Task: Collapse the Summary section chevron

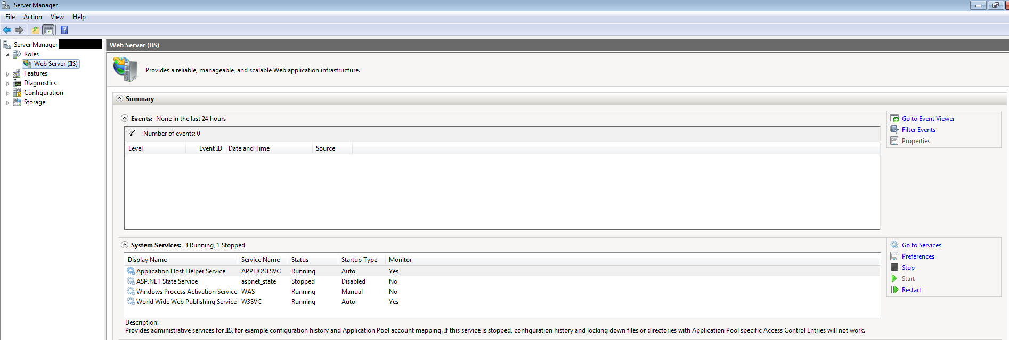Action: pos(119,98)
